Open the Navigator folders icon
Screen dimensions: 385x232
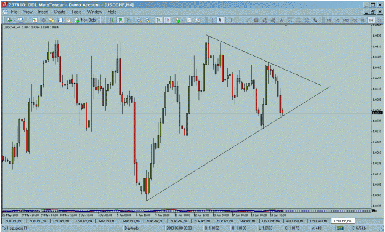coord(52,20)
